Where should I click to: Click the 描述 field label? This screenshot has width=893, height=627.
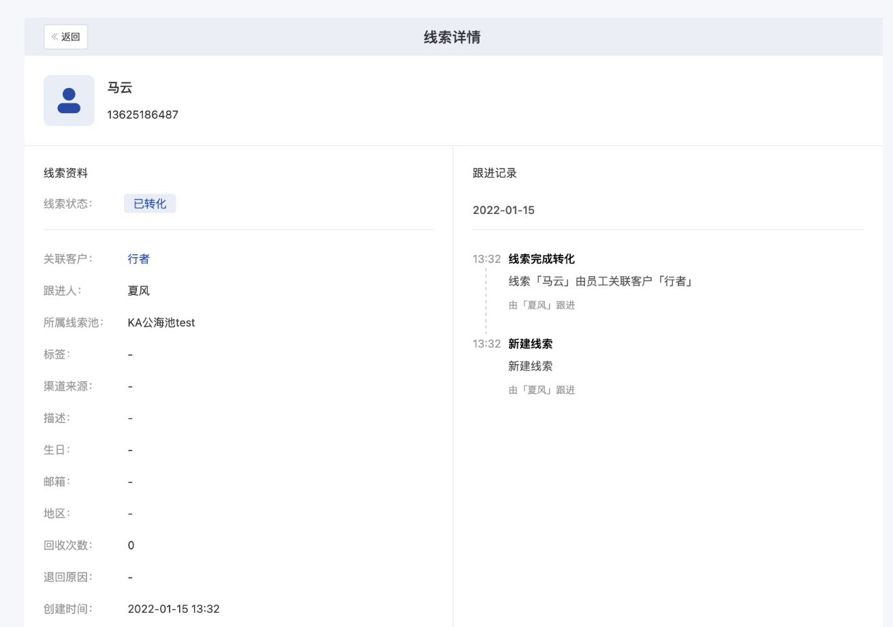[57, 418]
